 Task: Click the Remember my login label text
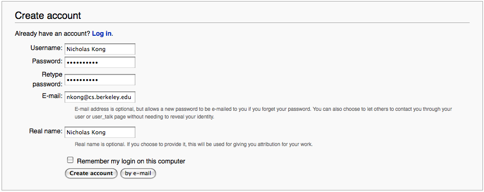pos(131,161)
